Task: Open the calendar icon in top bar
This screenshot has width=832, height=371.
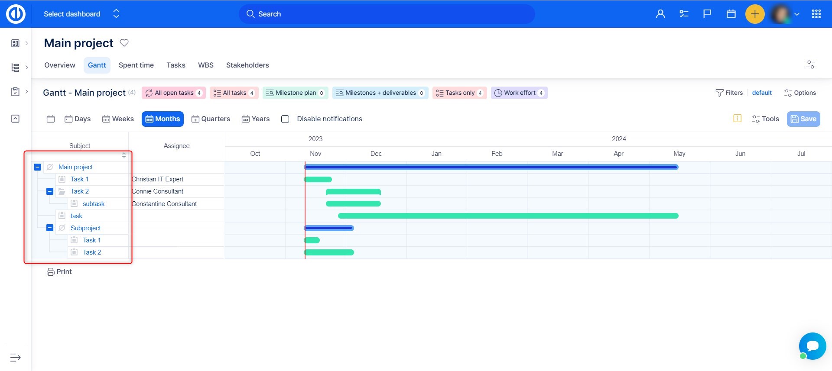Action: tap(731, 14)
